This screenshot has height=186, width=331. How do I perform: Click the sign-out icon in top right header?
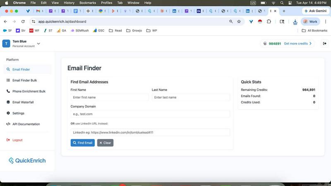[324, 43]
